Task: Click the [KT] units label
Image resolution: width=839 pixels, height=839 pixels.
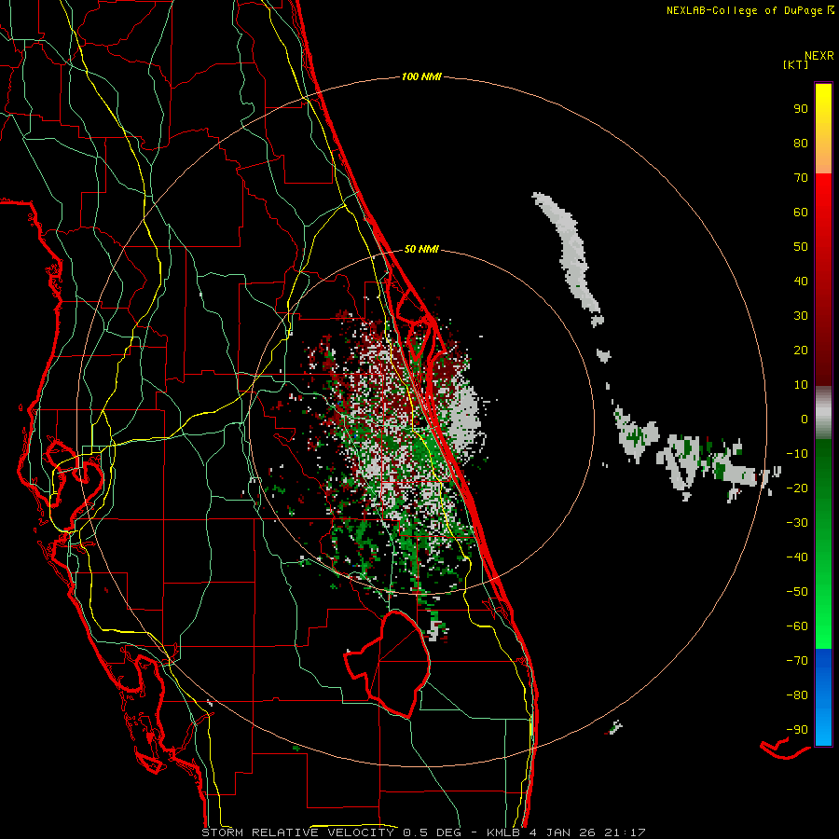Action: click(x=796, y=64)
